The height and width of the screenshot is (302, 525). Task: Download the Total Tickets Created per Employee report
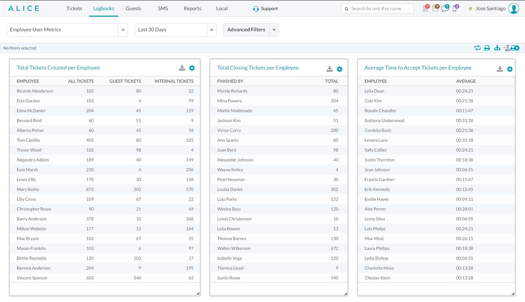(x=182, y=68)
